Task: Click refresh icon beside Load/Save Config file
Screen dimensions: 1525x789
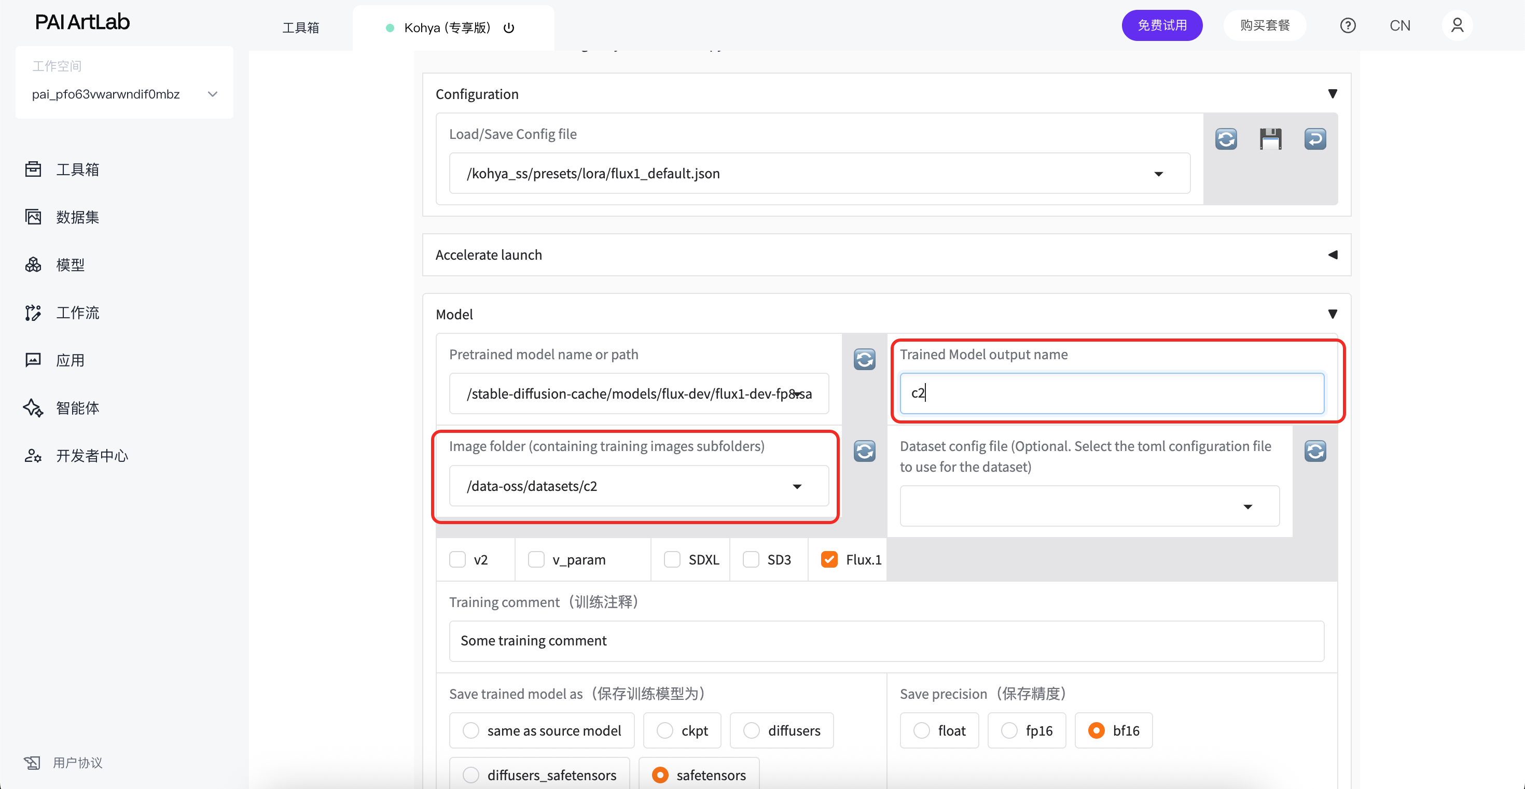Action: (1226, 139)
